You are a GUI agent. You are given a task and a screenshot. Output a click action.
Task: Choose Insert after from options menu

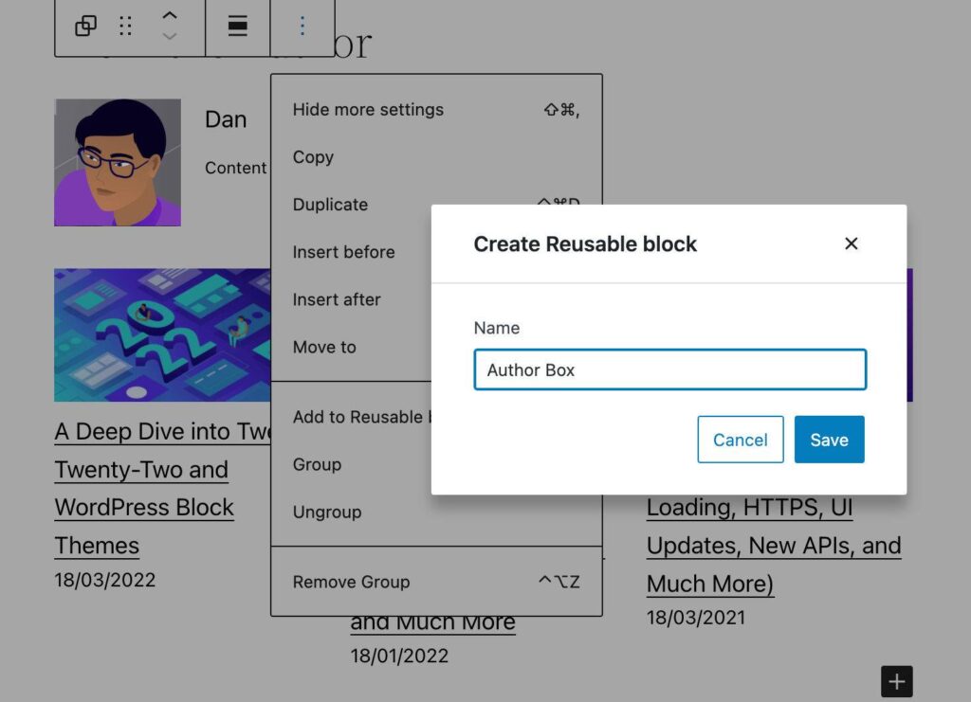click(x=337, y=299)
